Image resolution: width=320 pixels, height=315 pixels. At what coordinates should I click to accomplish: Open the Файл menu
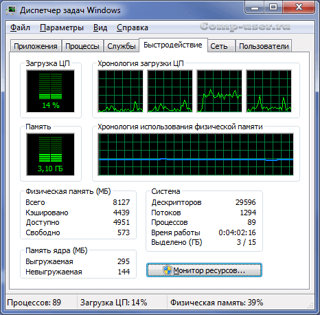click(20, 28)
